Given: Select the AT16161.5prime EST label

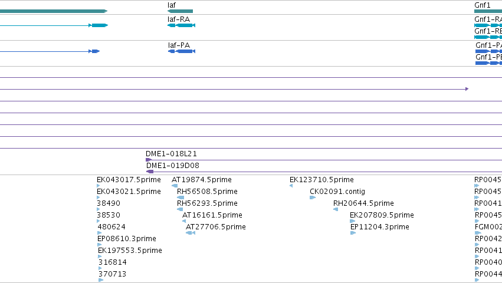Looking at the screenshot, I should pos(212,215).
